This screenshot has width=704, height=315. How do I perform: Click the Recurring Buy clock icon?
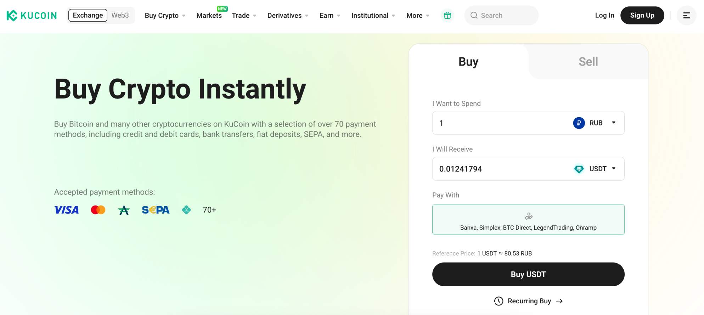tap(499, 301)
